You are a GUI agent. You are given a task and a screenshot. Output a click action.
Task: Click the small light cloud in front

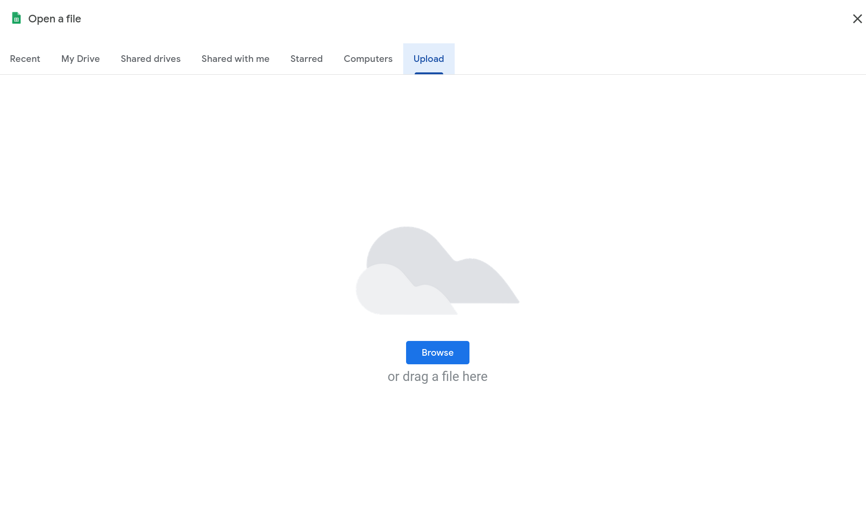click(x=396, y=293)
